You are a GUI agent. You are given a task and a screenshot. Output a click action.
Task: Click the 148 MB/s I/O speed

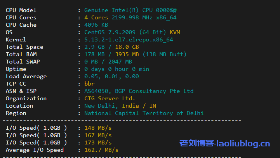click(98, 128)
